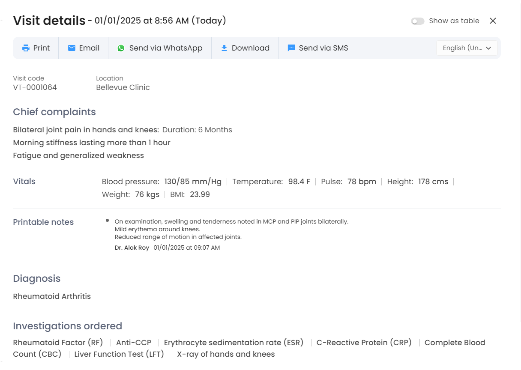Click the blue envelope Email icon
Screen dimensions: 521x370
[x=72, y=48]
